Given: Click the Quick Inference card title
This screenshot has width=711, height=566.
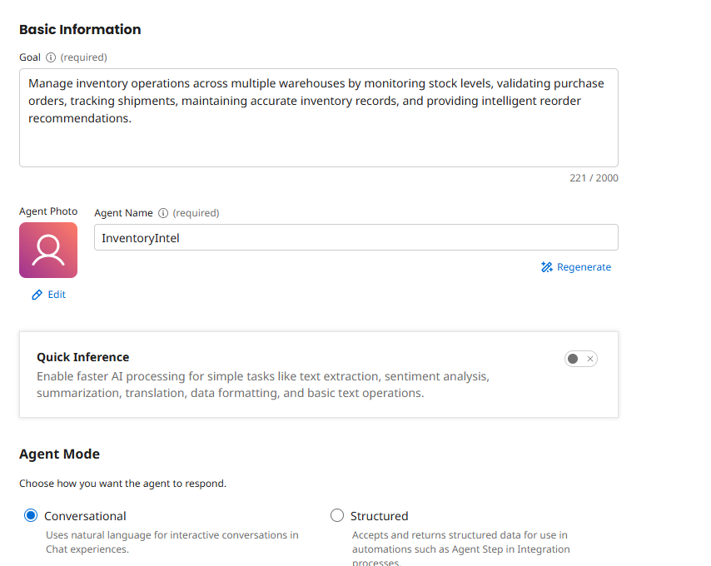Looking at the screenshot, I should (x=82, y=357).
